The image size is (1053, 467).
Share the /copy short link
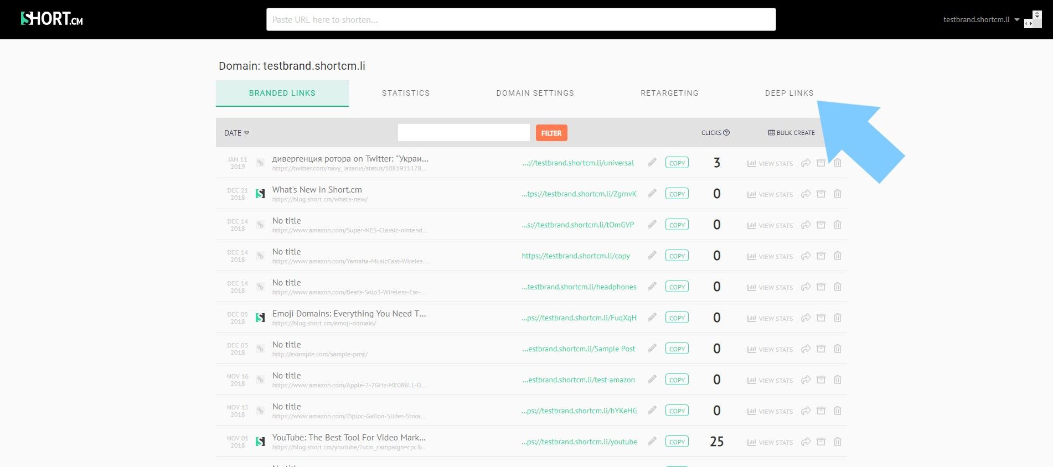806,256
